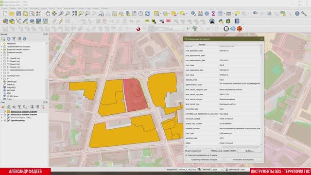
Task: Click the right_type attribute row
Action: (x=223, y=133)
